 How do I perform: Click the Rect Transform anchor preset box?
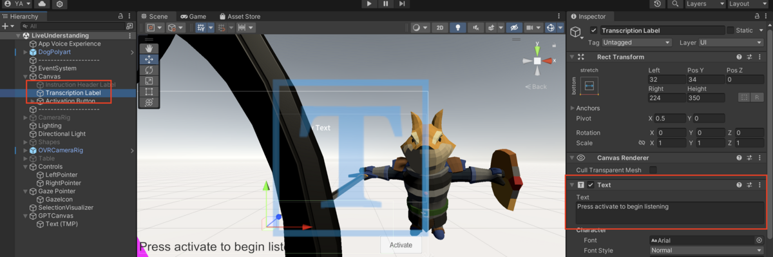(589, 86)
